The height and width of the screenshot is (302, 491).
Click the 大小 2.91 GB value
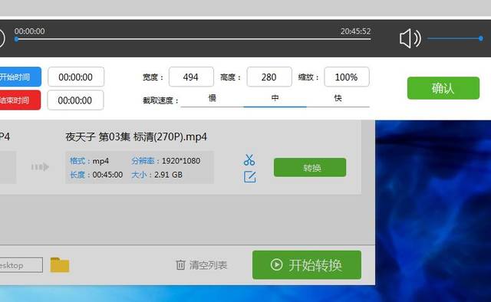click(x=168, y=175)
